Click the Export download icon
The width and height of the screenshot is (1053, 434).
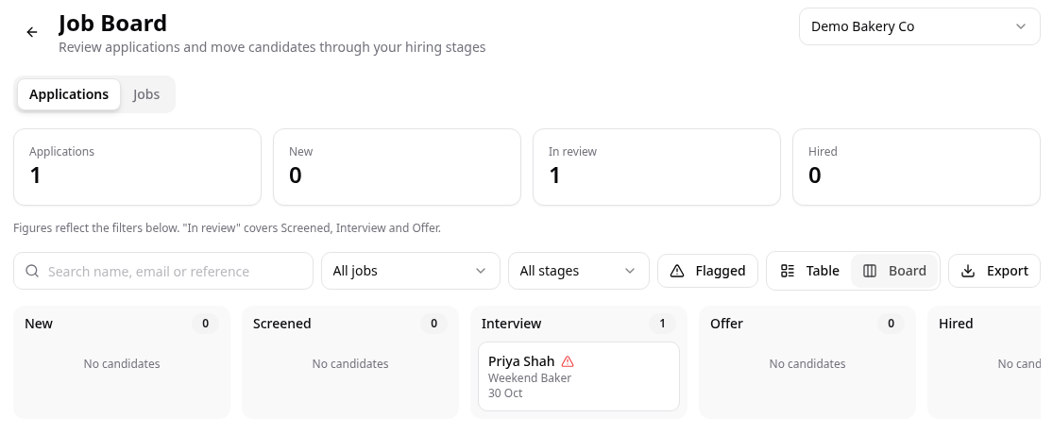click(x=968, y=271)
